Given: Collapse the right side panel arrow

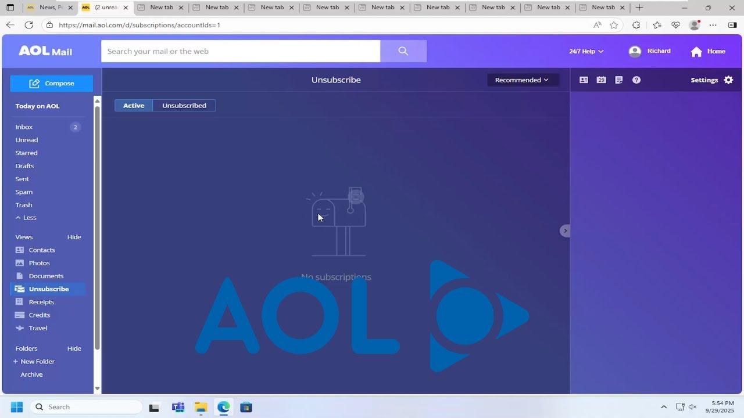Looking at the screenshot, I should [565, 230].
